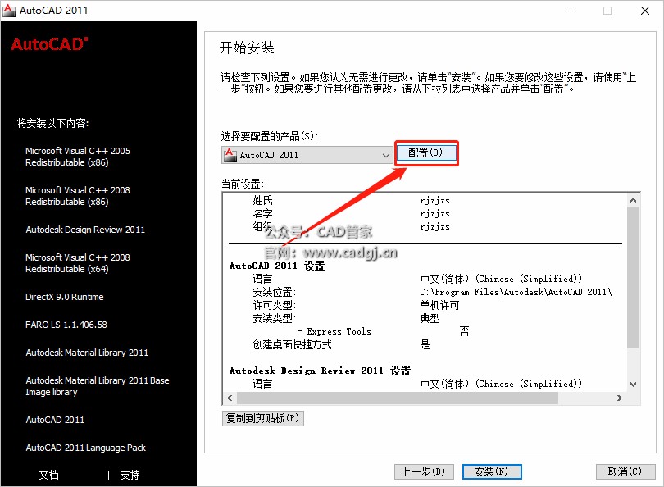The height and width of the screenshot is (487, 664).
Task: Click the 'AutoCAD 2011 设置' heading
Action: coord(277,266)
